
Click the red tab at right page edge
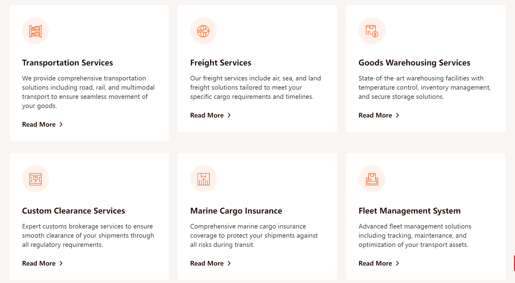(514, 263)
